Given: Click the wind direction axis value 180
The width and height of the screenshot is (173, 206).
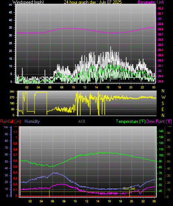Looking at the screenshot, I should click(x=12, y=104).
